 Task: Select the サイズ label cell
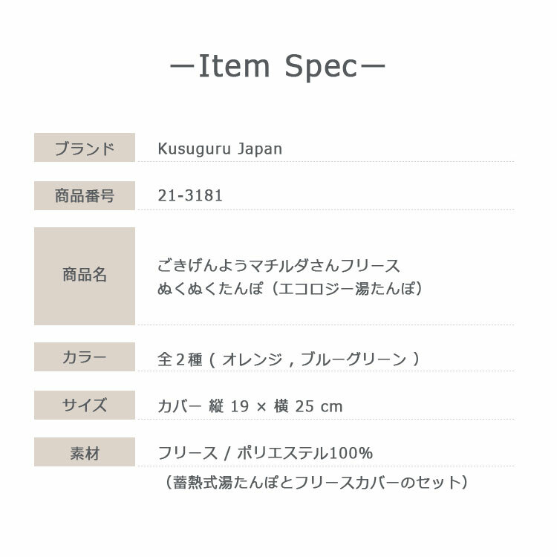coord(85,405)
